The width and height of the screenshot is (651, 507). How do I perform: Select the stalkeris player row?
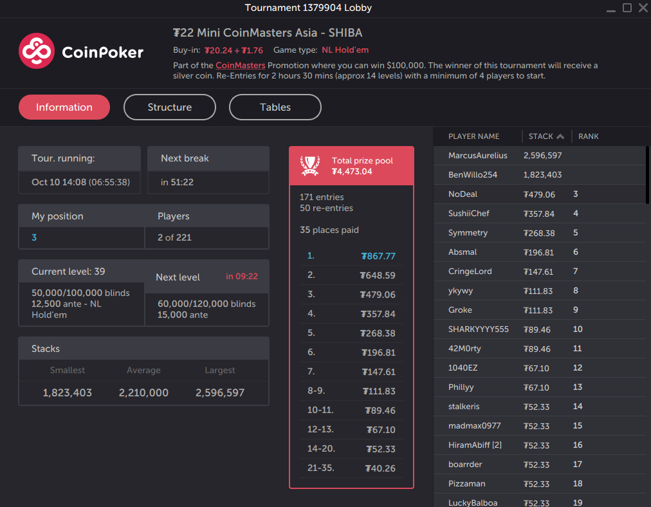[539, 407]
